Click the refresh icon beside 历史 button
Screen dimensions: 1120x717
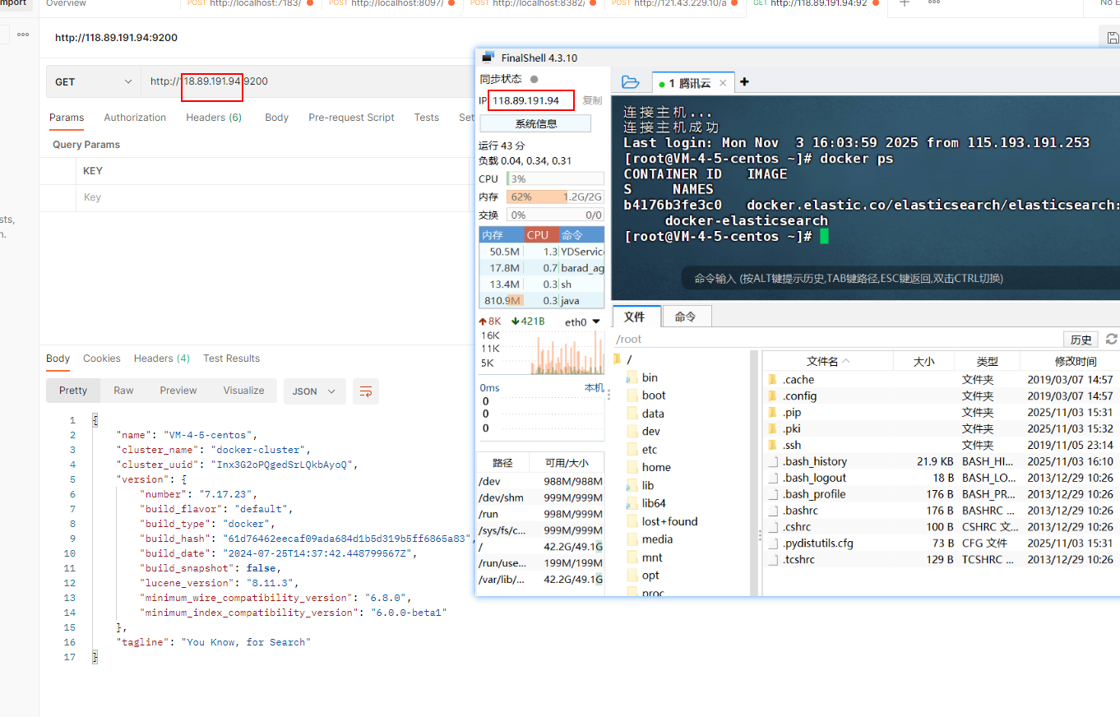[1112, 339]
